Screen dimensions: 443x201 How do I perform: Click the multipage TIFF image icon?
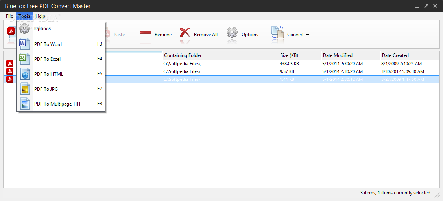point(24,104)
